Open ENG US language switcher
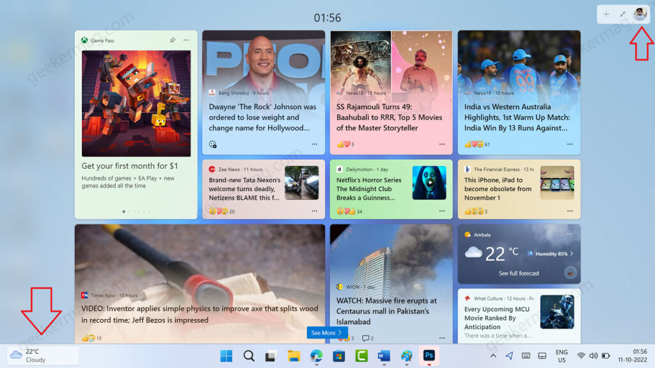 coord(562,356)
